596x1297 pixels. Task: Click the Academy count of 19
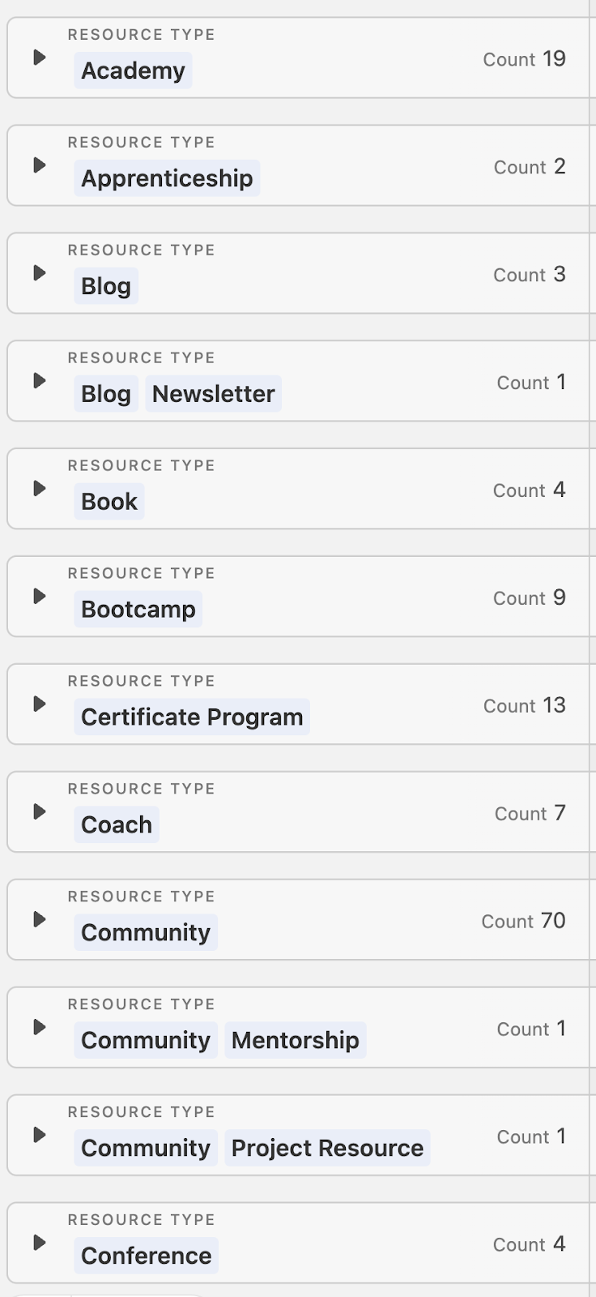point(554,58)
